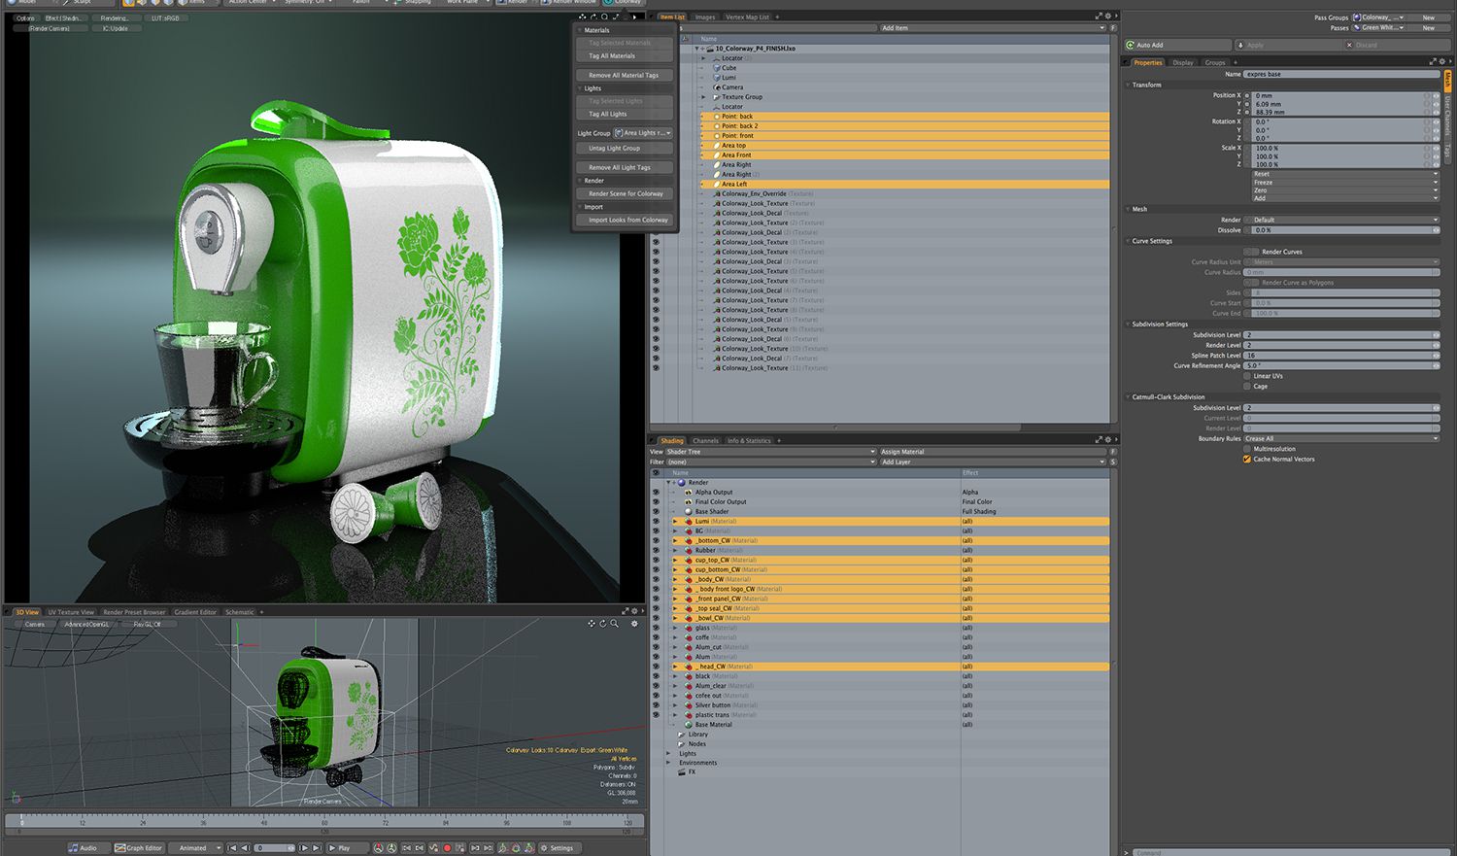1457x856 pixels.
Task: Open the Light Group dropdown
Action: point(643,133)
